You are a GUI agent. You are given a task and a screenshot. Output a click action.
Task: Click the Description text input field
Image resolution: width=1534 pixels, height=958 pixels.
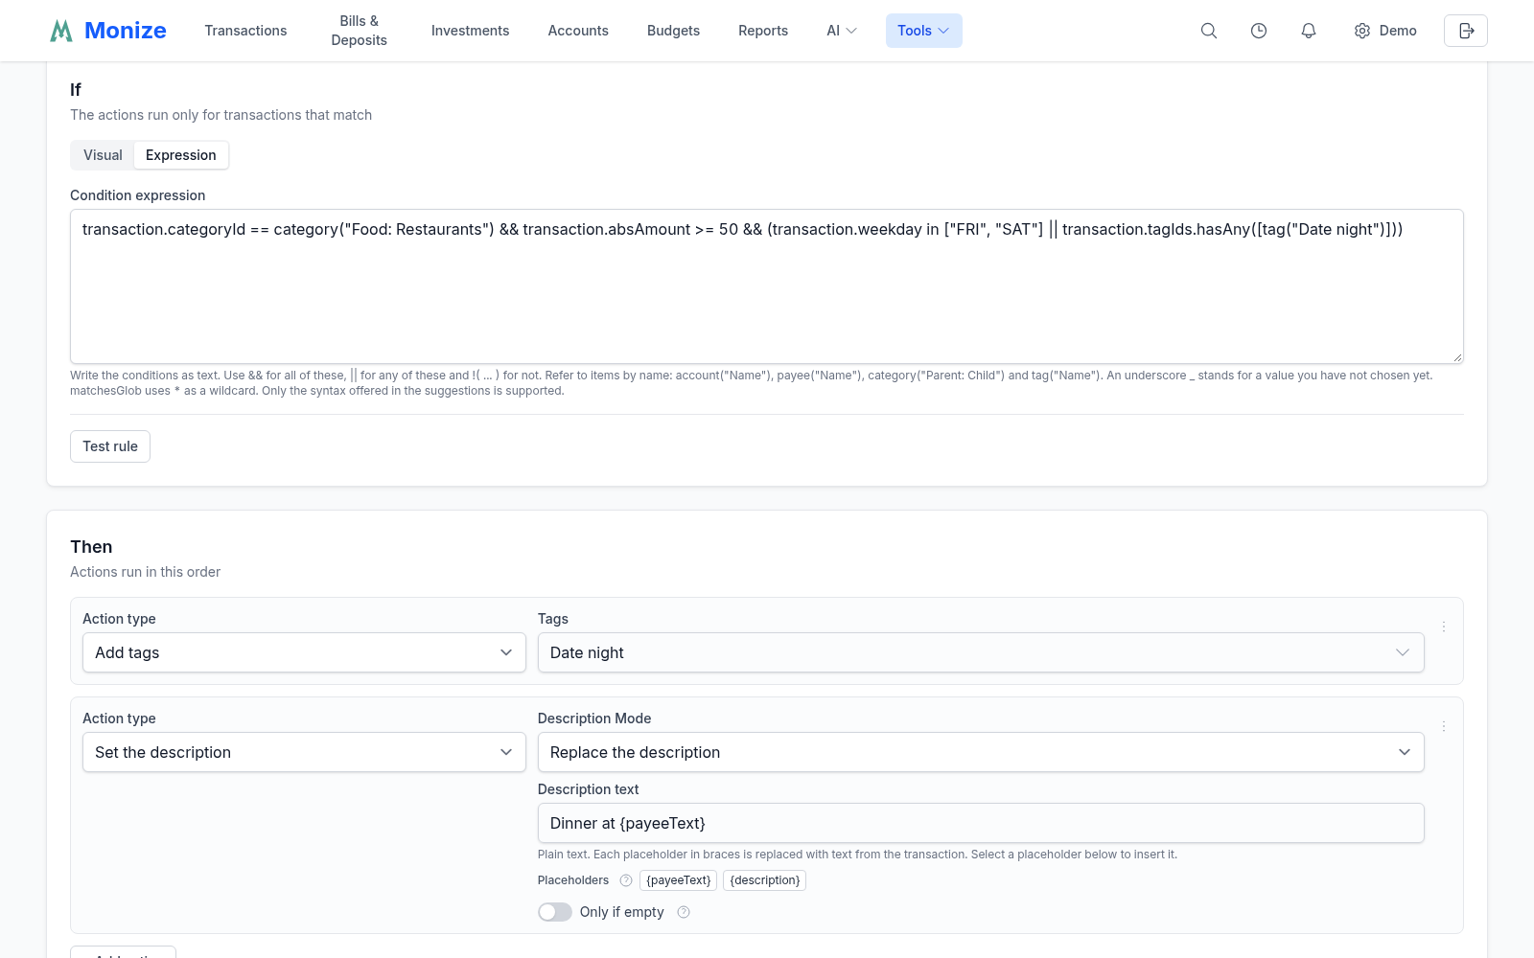tap(981, 823)
